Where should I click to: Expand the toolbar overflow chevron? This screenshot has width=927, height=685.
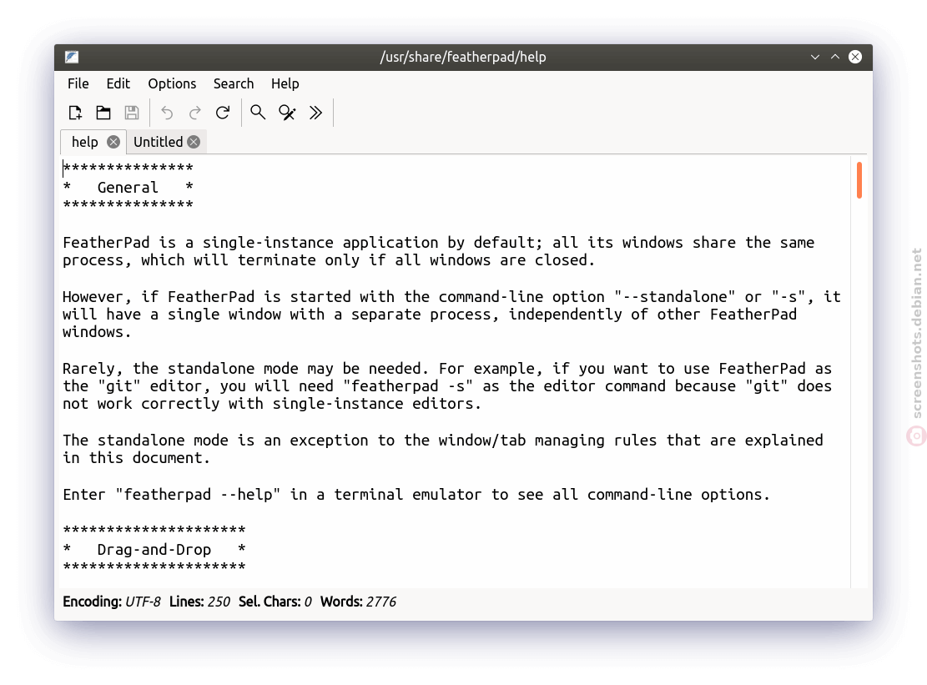click(315, 113)
